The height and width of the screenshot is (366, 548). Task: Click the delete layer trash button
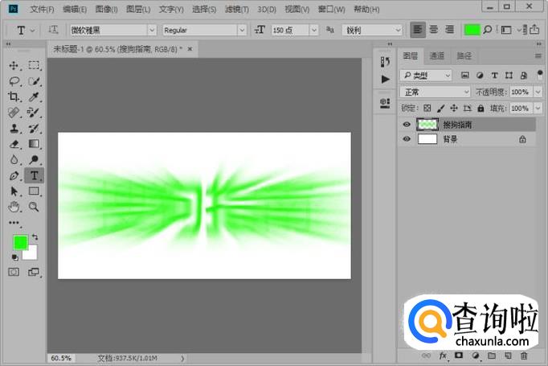pos(524,356)
